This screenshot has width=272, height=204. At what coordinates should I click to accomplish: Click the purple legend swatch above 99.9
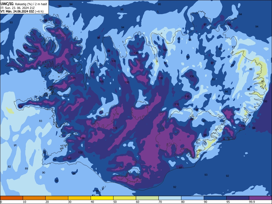pos(260,198)
